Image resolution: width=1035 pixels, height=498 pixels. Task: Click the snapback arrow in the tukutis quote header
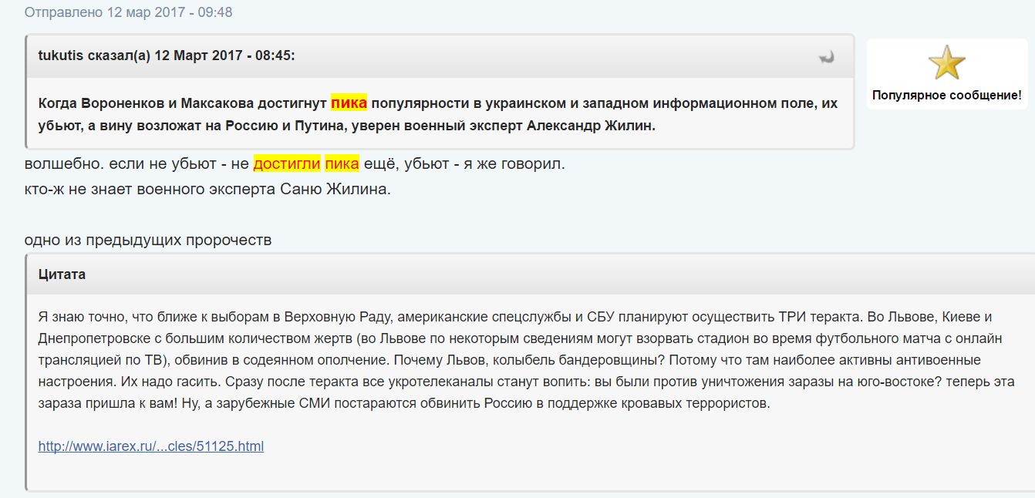827,57
